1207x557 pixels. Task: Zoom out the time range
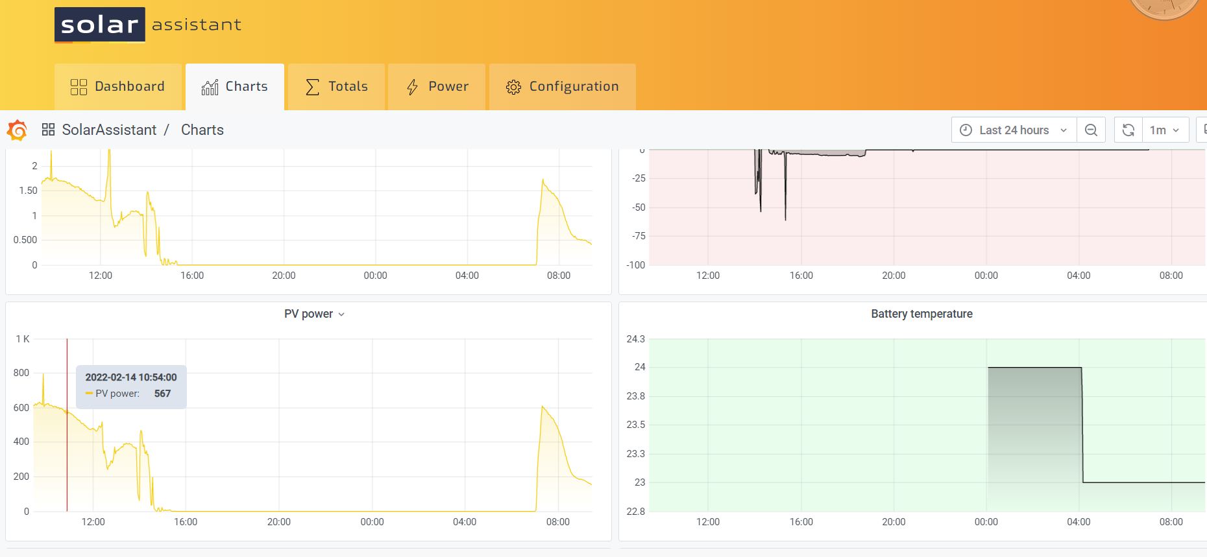coord(1091,130)
